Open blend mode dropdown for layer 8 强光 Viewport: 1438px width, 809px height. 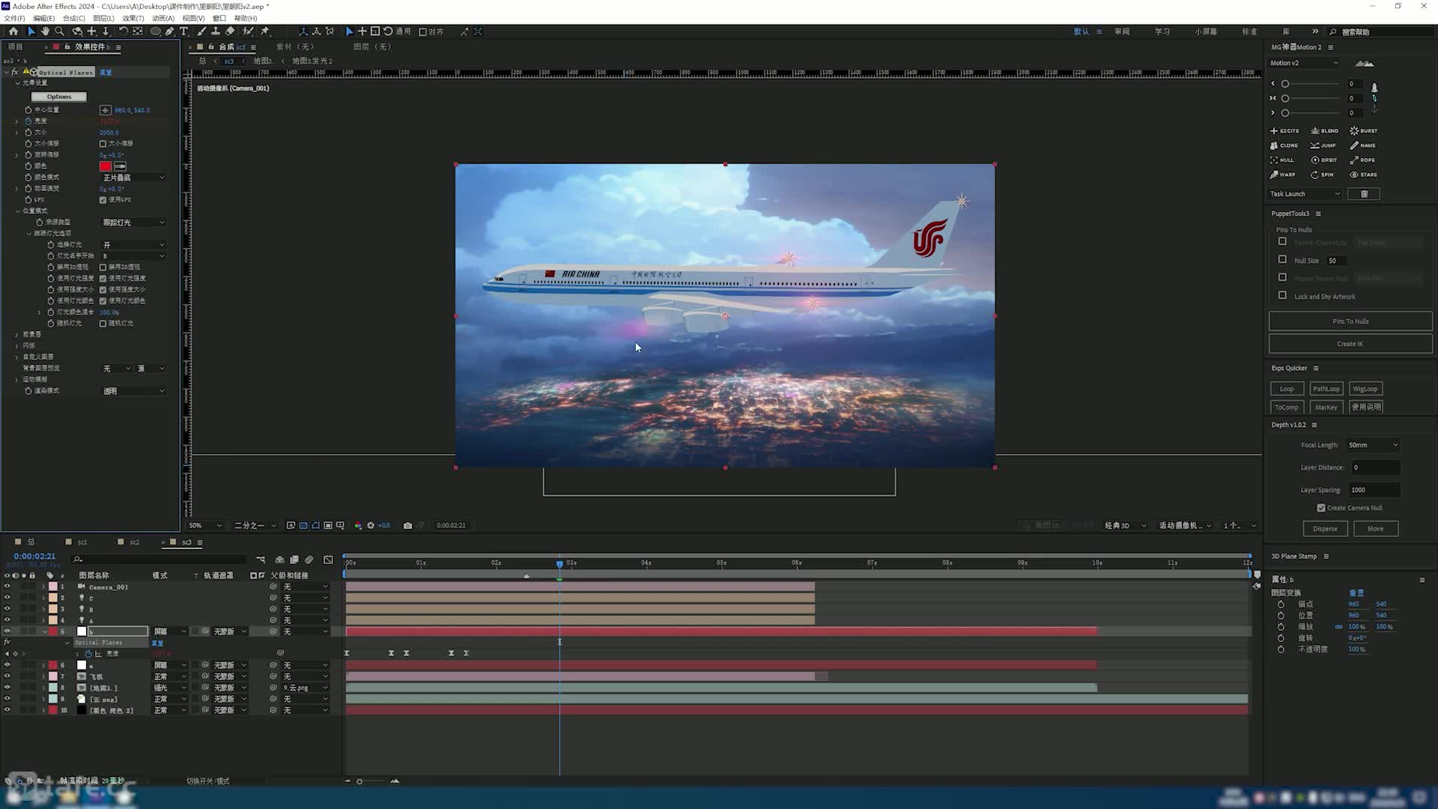pyautogui.click(x=170, y=688)
